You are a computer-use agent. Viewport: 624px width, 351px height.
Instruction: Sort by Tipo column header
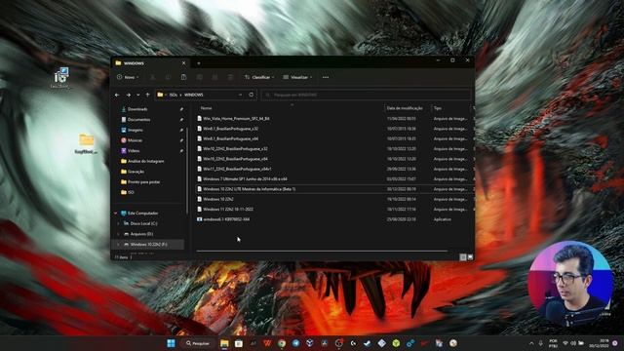pos(438,108)
